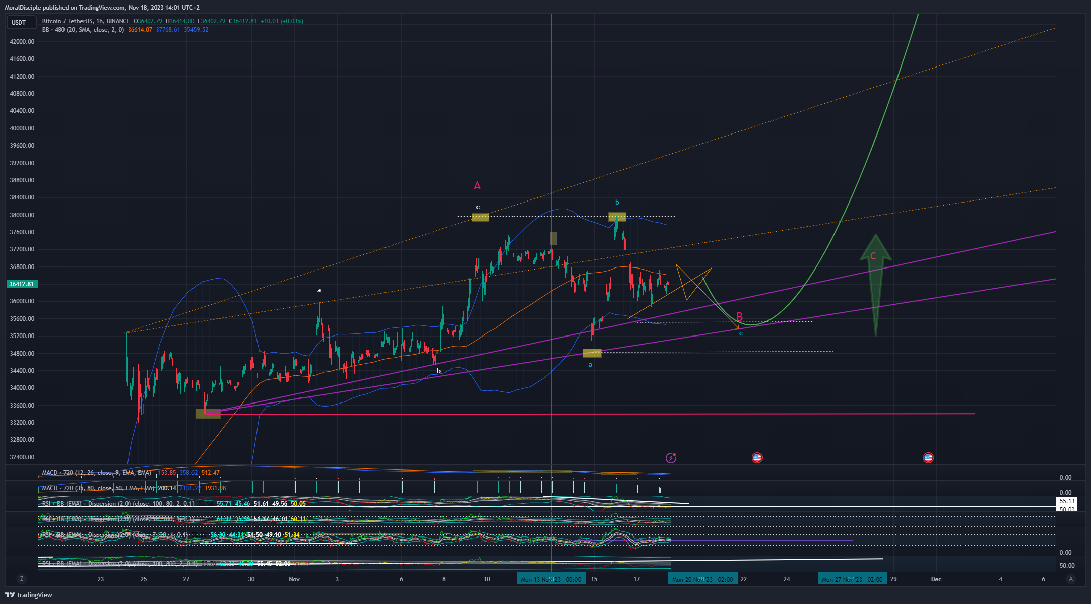Select yellow highlight box under top b label
Screen dimensions: 1091x604
[x=617, y=217]
